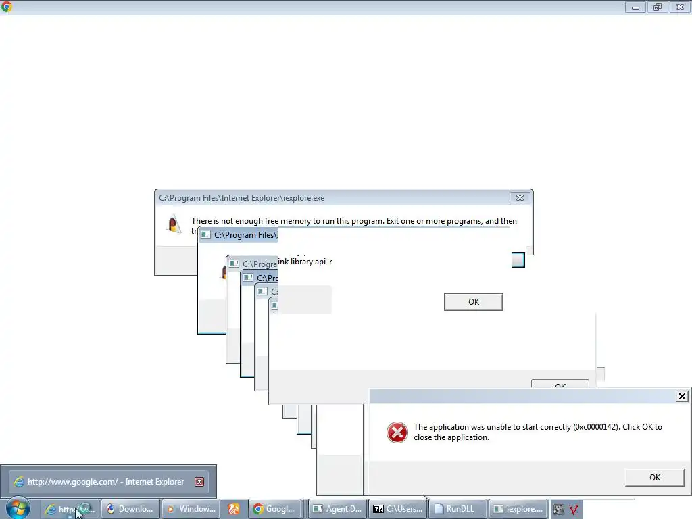This screenshot has height=519, width=692.
Task: Click the C:\Pro dialog title icon
Action: (x=248, y=278)
